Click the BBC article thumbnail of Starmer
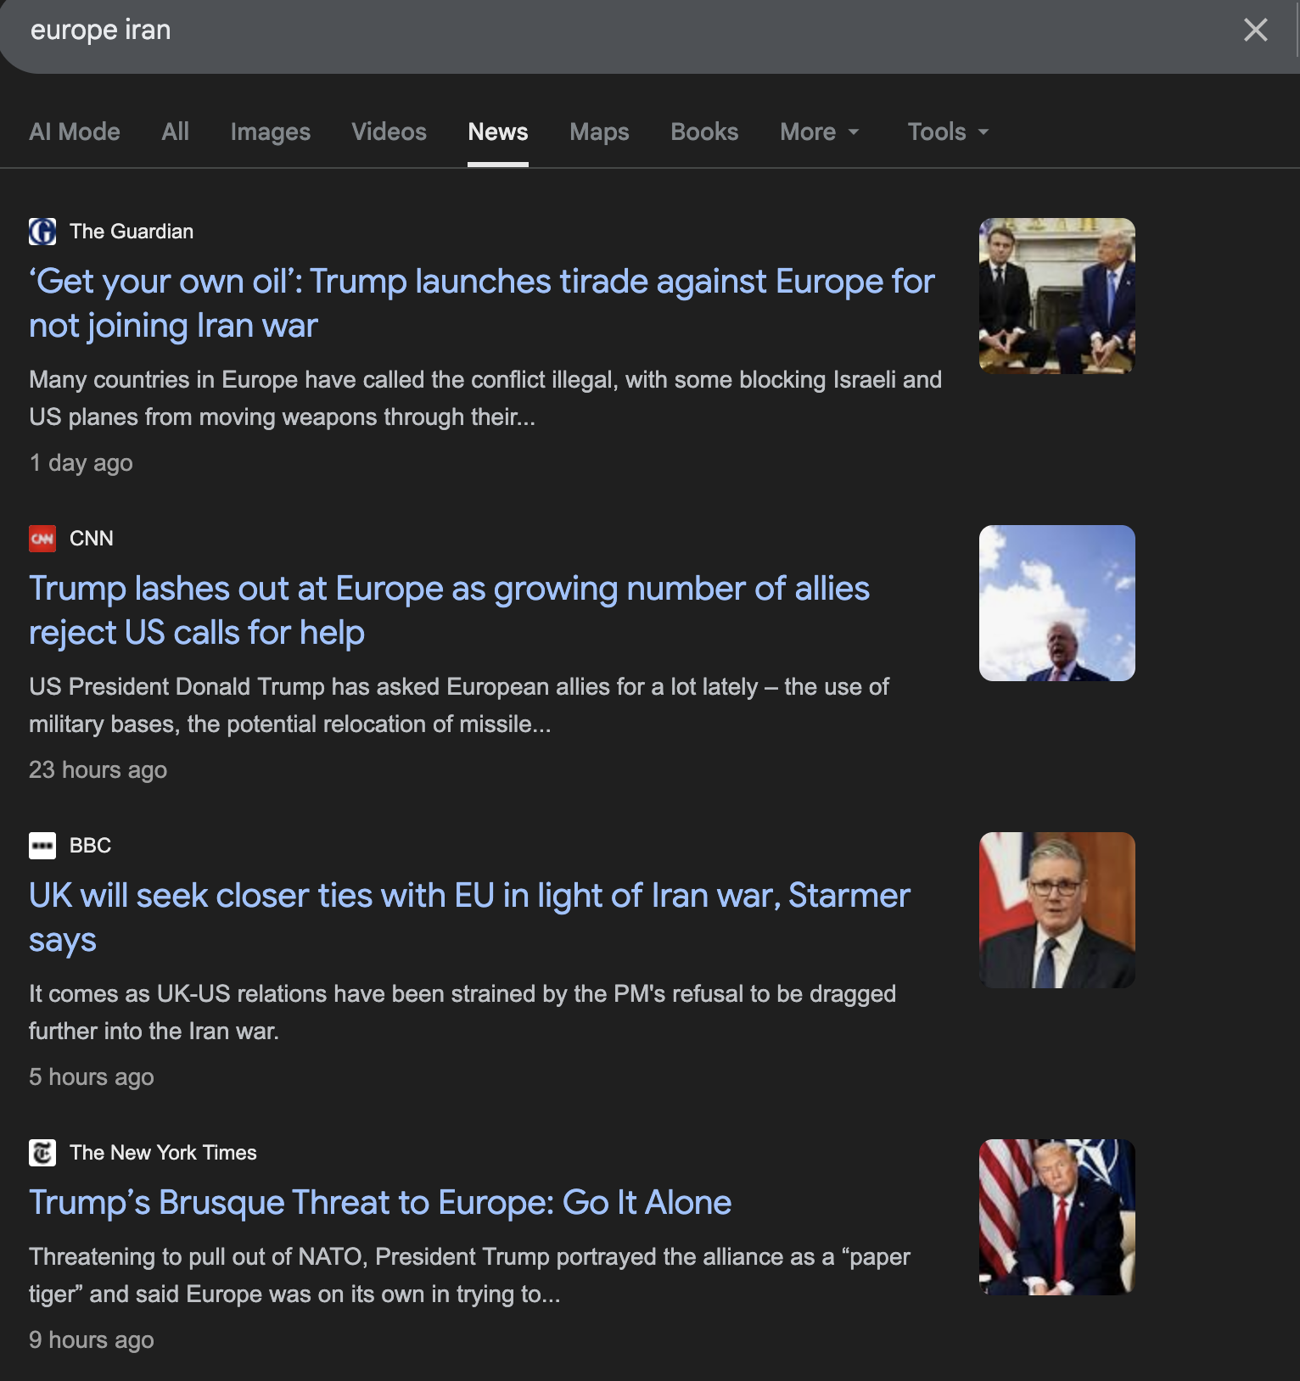This screenshot has width=1300, height=1381. 1057,910
